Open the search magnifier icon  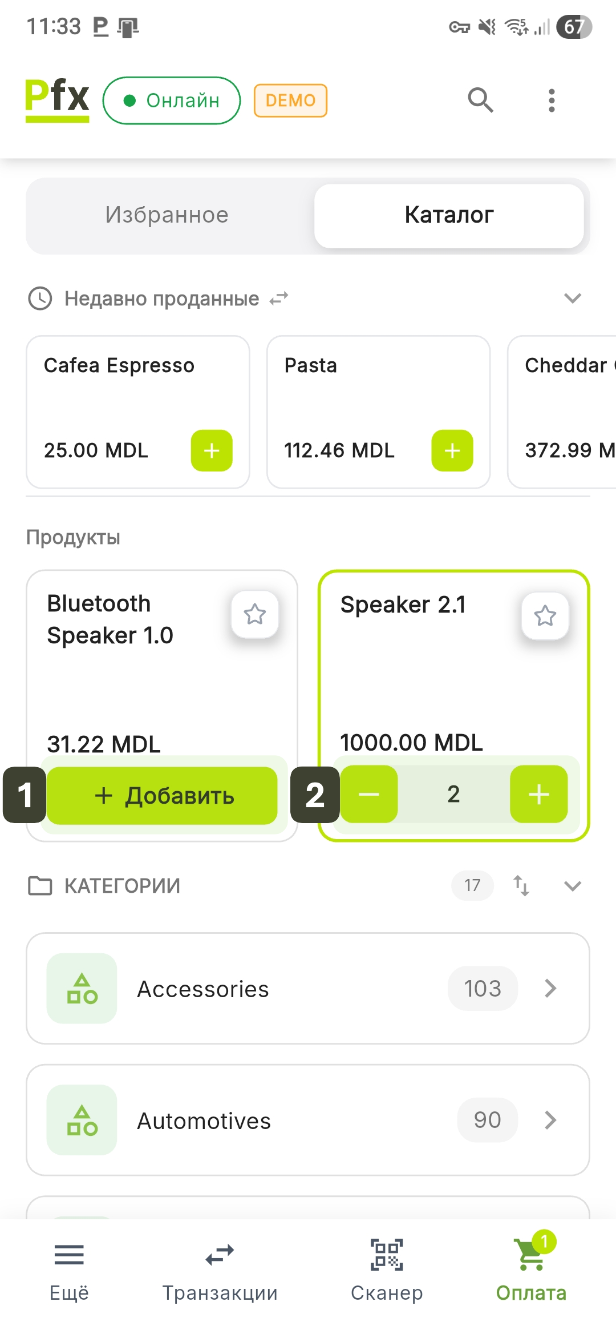[480, 100]
